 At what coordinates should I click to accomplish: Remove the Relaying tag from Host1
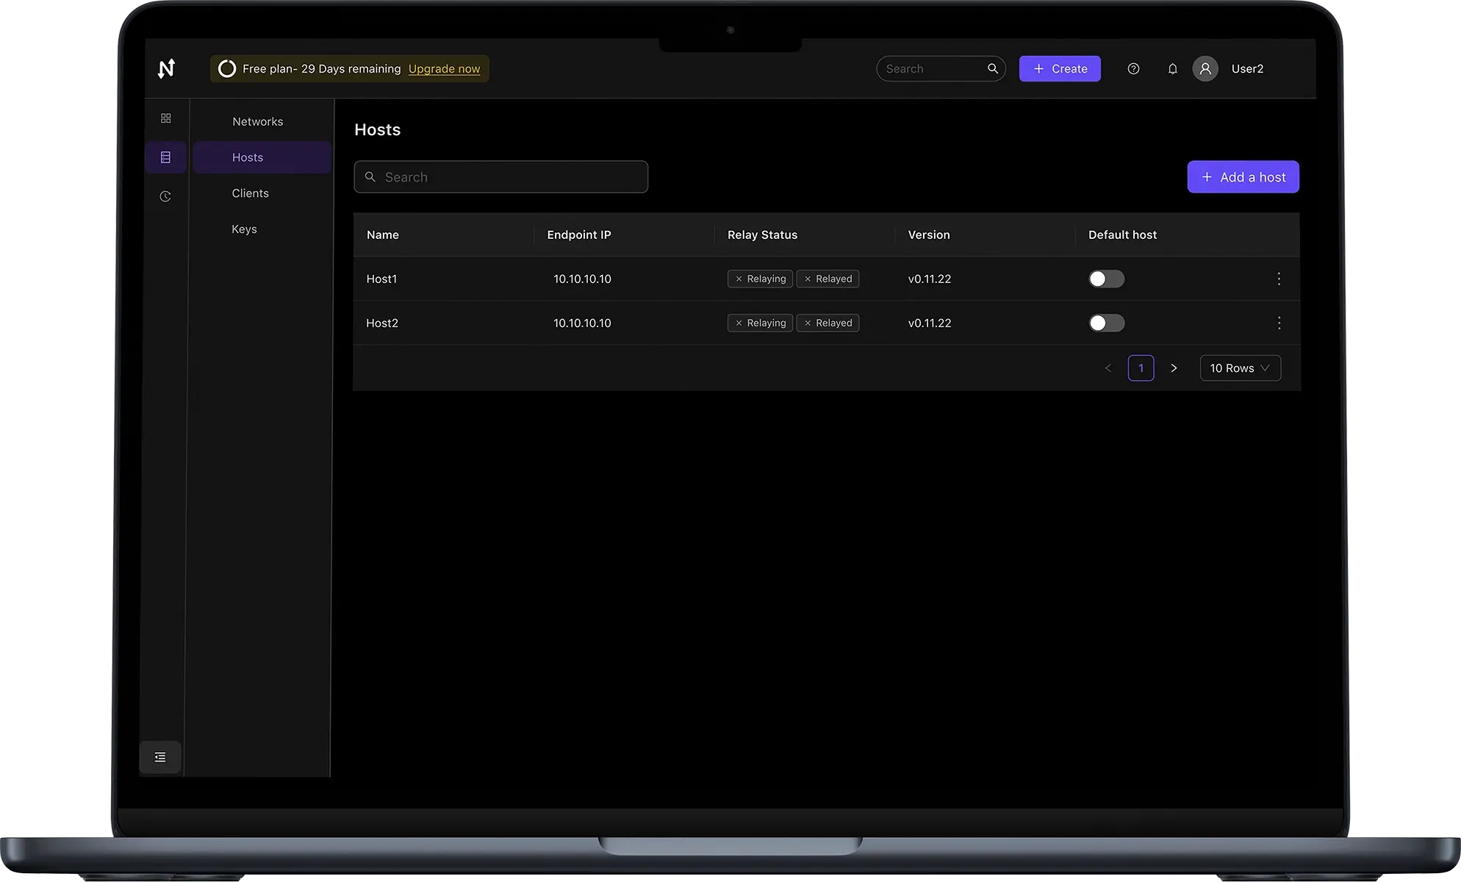click(x=739, y=279)
